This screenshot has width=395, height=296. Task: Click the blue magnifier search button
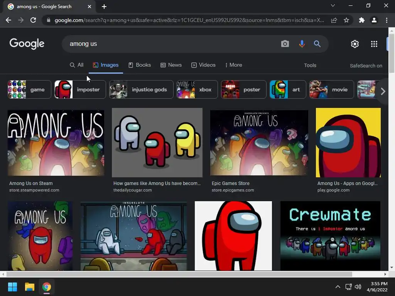click(317, 44)
